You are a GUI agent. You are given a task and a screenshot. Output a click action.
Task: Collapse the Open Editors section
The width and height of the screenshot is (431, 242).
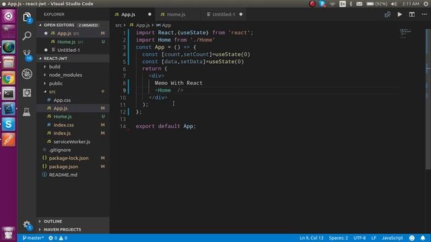(73, 25)
